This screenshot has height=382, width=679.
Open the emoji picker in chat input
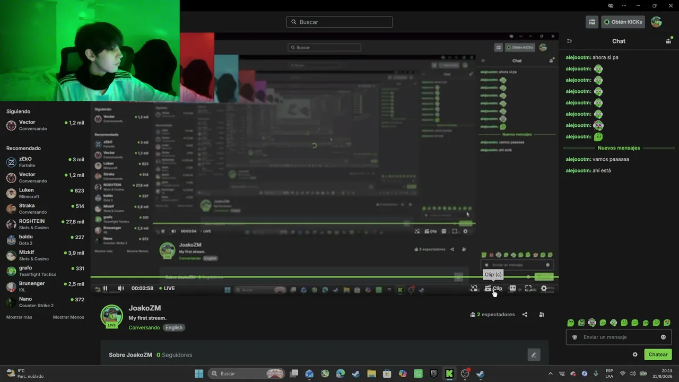(663, 337)
